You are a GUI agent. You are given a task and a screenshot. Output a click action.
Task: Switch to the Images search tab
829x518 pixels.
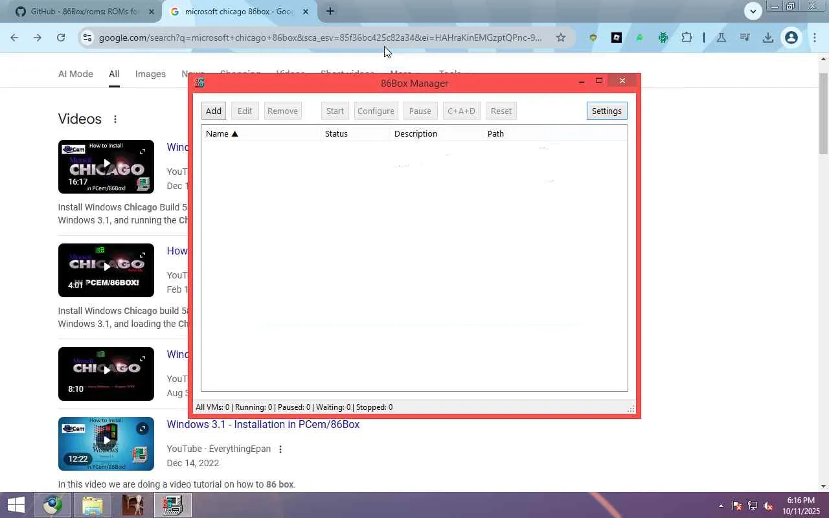coord(150,74)
